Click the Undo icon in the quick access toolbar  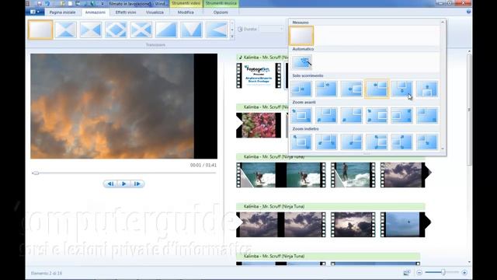pyautogui.click(x=47, y=4)
